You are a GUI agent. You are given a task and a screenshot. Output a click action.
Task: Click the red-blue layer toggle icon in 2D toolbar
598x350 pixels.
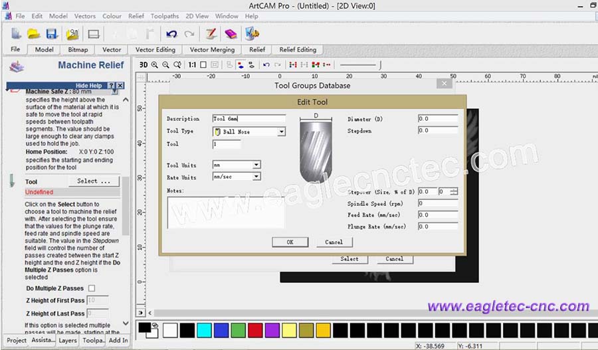pyautogui.click(x=241, y=65)
